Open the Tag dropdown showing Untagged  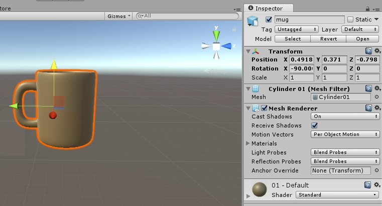pyautogui.click(x=297, y=29)
